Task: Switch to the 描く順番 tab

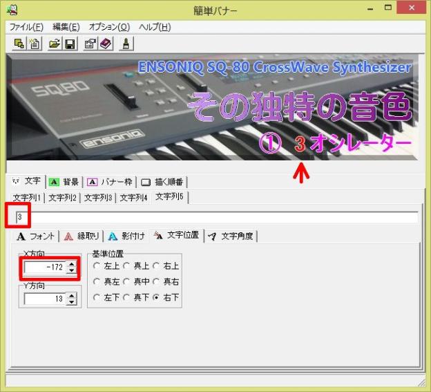Action: [x=162, y=182]
